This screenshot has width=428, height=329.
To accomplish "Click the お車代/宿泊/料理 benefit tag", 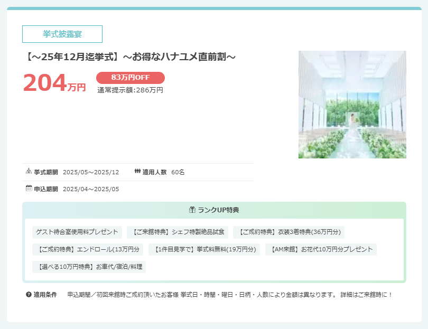I will (x=89, y=267).
